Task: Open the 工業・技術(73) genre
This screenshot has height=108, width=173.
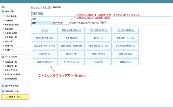Action: coord(71,38)
